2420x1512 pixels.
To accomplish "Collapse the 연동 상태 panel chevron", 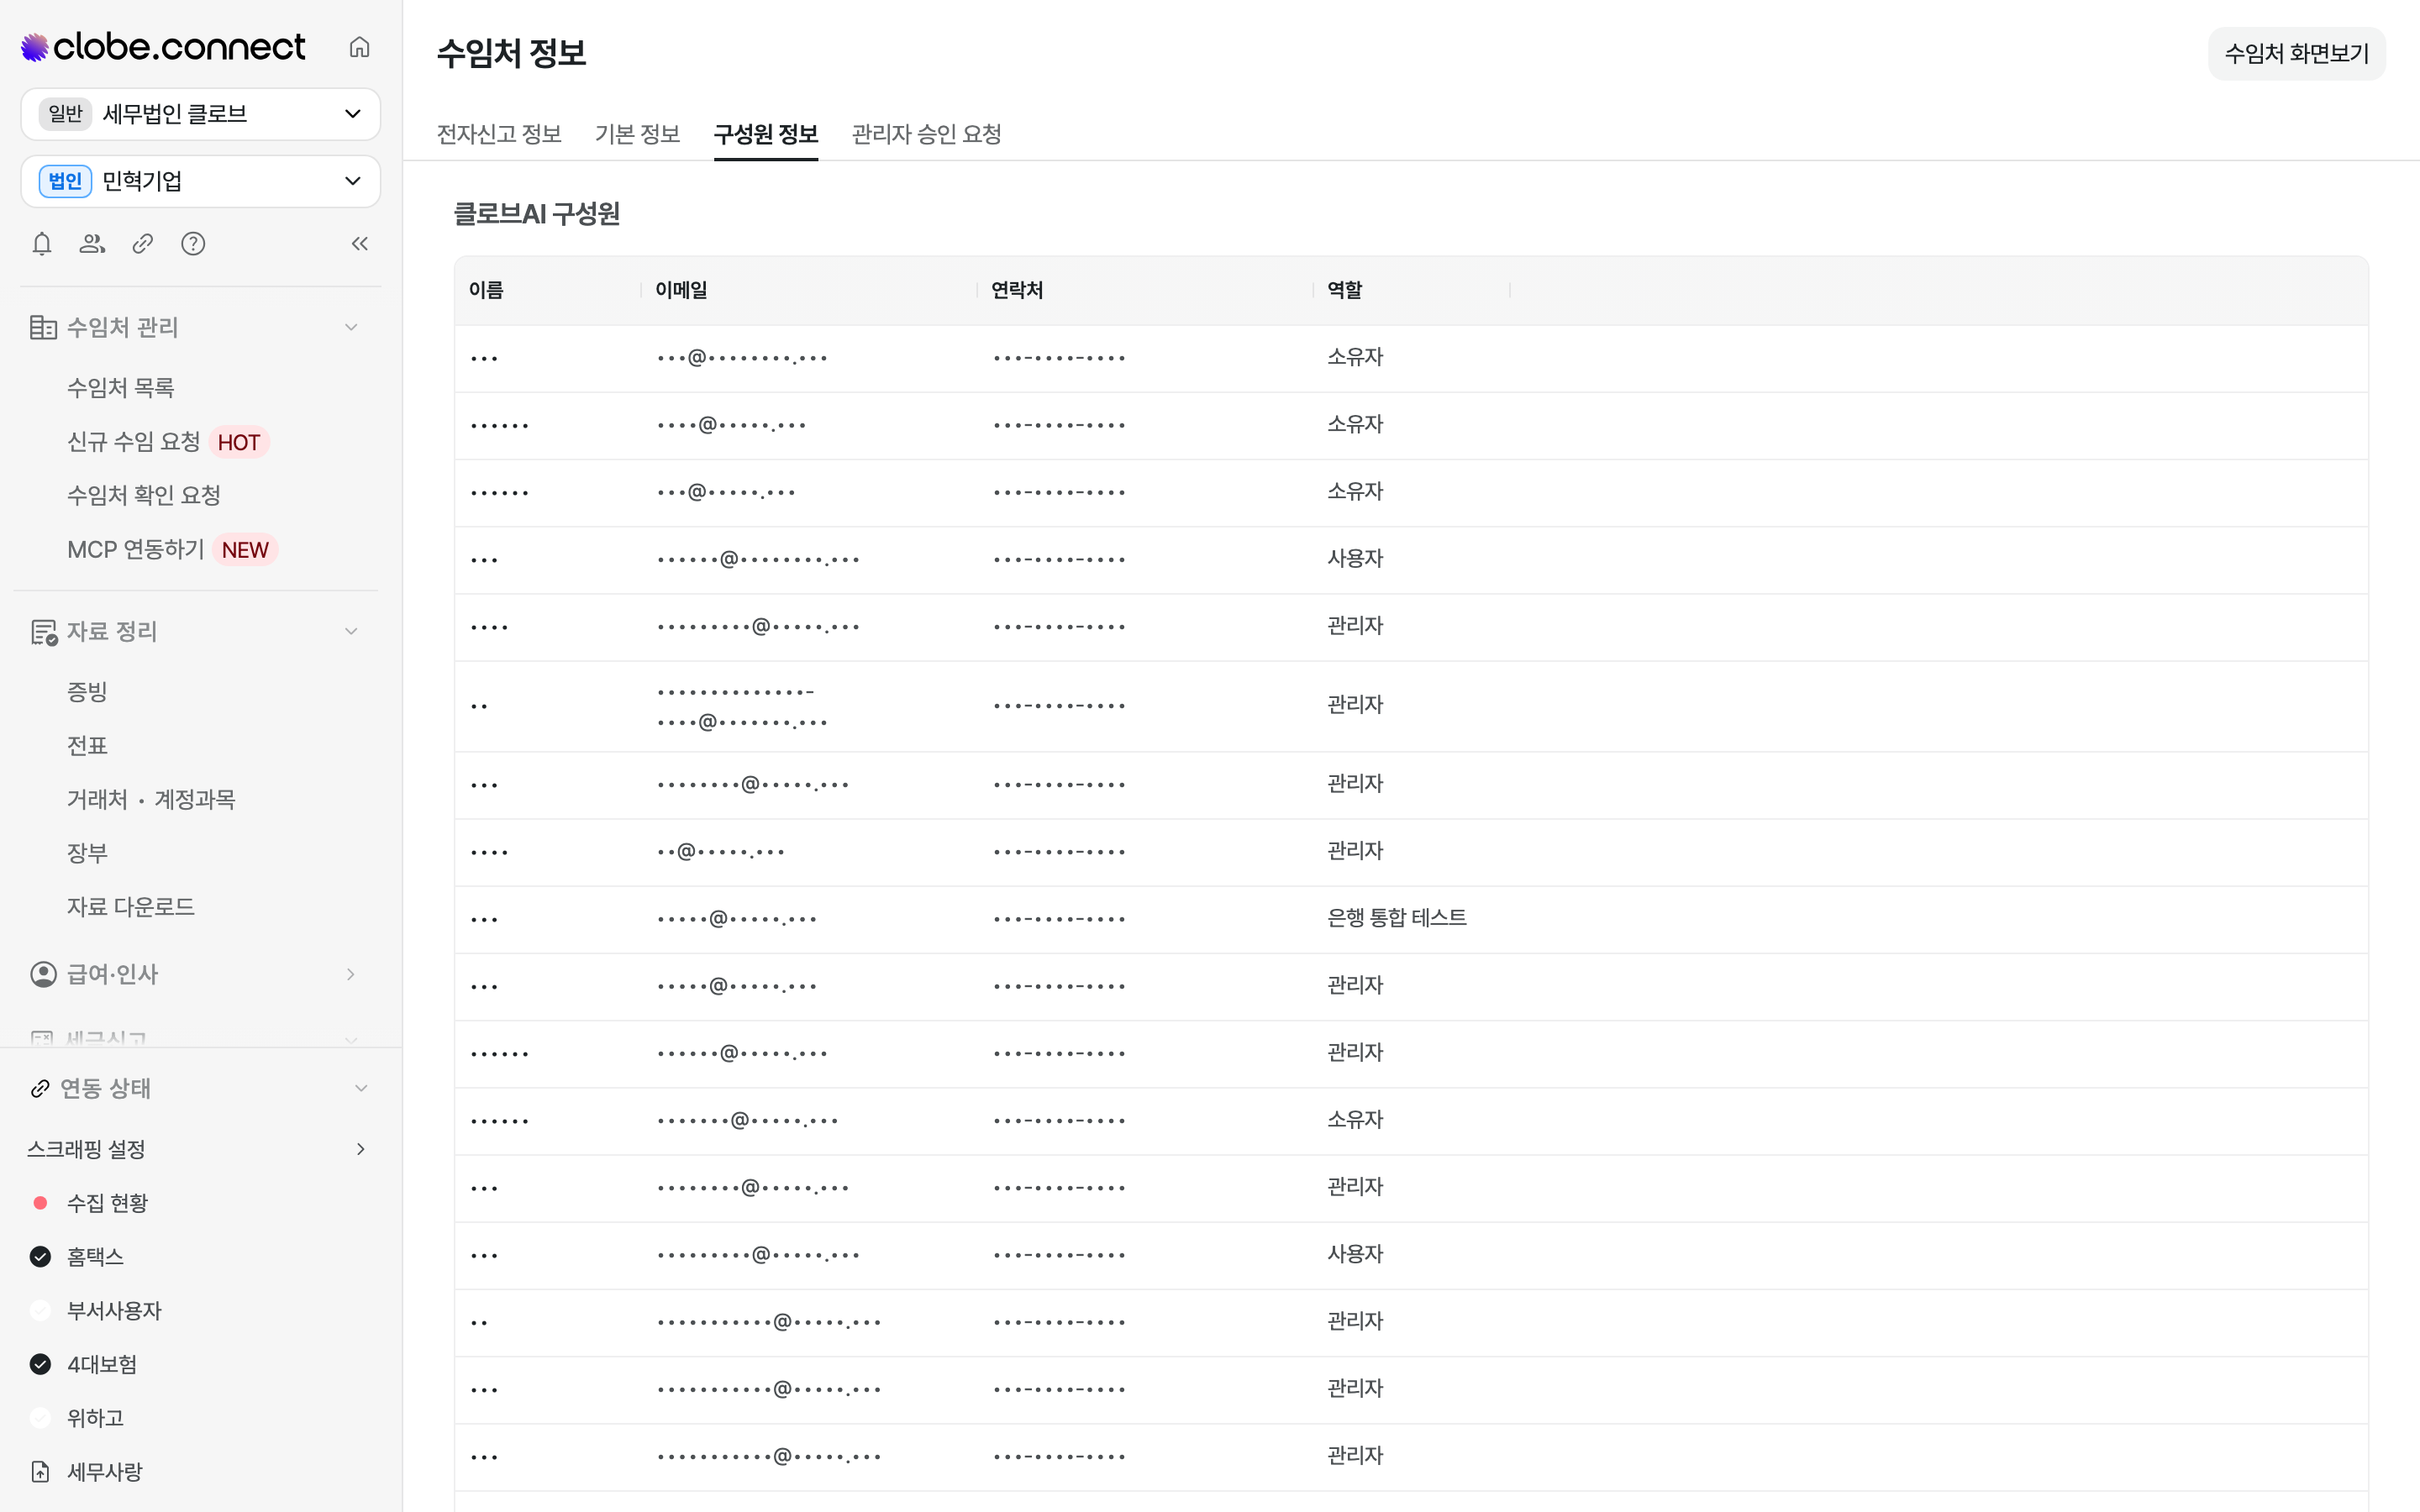I will 361,1088.
